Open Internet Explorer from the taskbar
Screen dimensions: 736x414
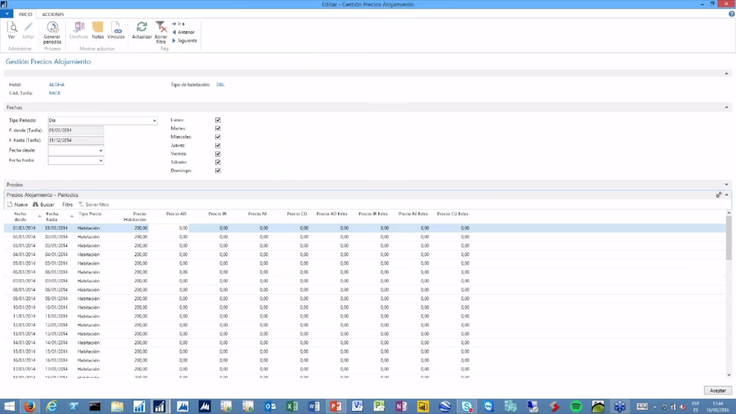tap(52, 406)
